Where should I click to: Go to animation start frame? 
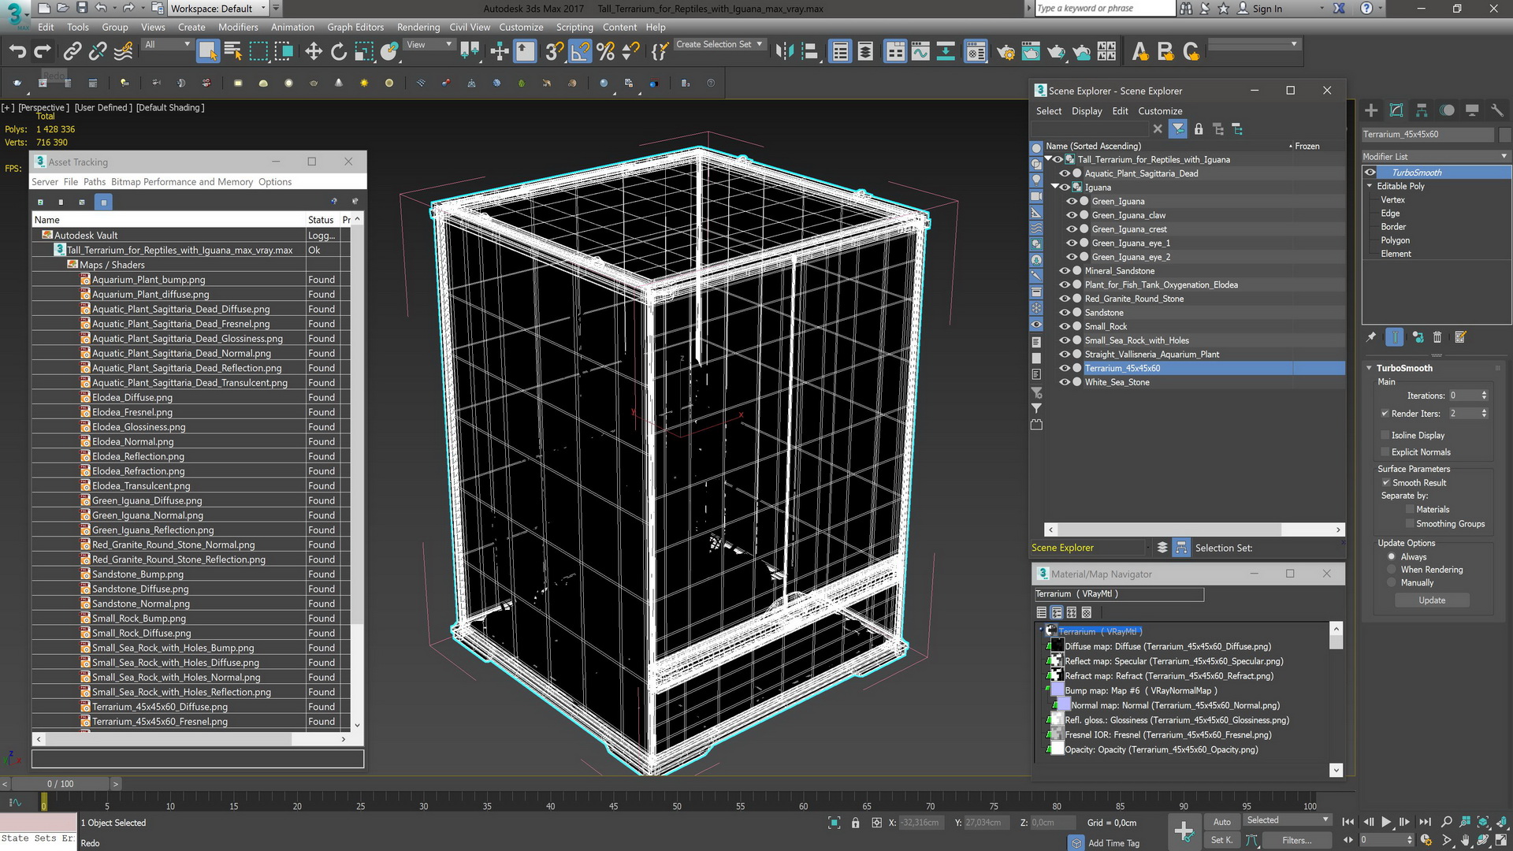coord(1348,822)
